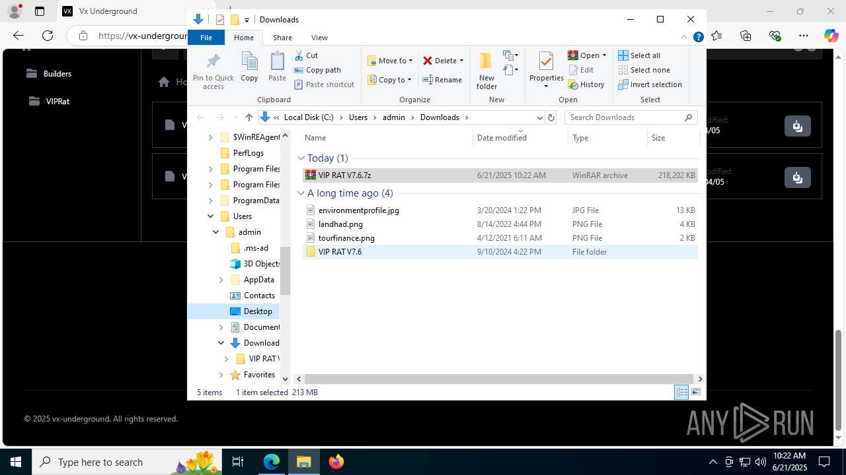Click Users in the address breadcrumb
846x475 pixels.
358,117
